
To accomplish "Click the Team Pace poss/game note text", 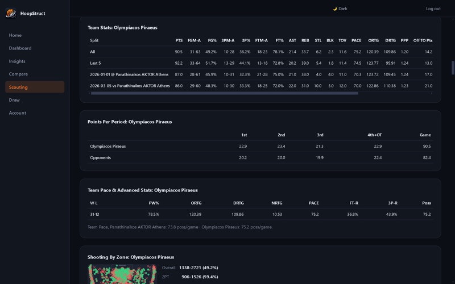I will [x=180, y=227].
